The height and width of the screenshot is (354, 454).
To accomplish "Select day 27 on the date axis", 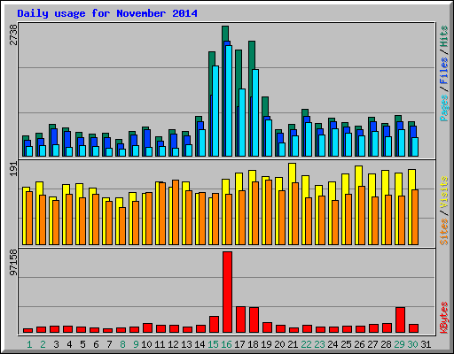I will pyautogui.click(x=372, y=344).
